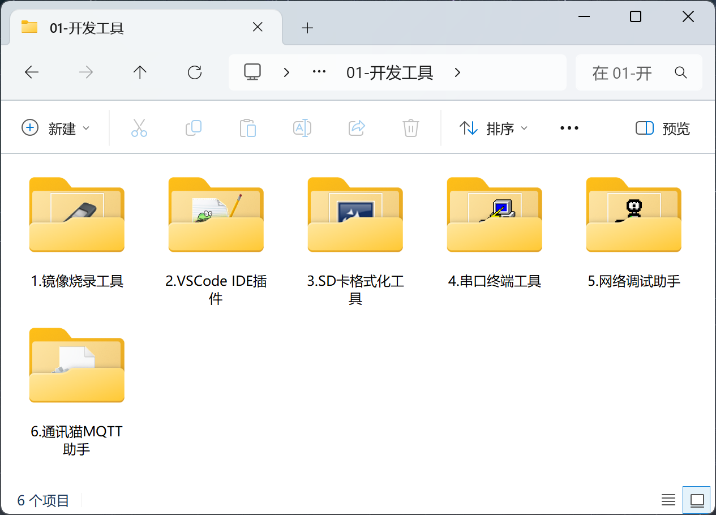Refresh the current folder view
Screen dimensions: 716x515
coord(195,72)
